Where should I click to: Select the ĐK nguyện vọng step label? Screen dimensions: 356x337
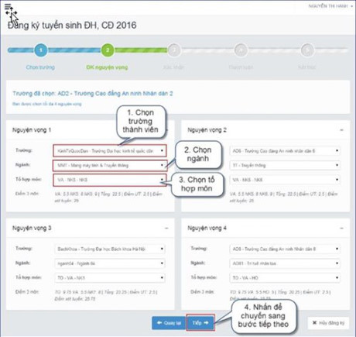[x=107, y=67]
